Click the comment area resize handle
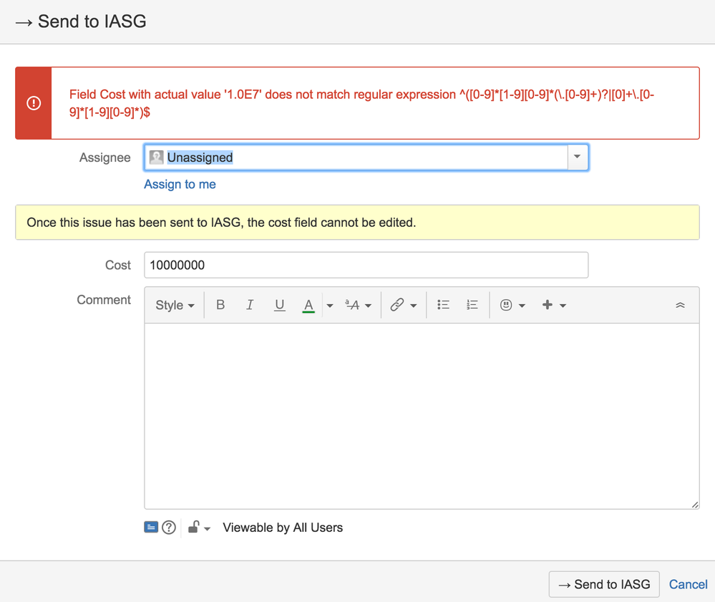The height and width of the screenshot is (602, 715). [x=694, y=505]
